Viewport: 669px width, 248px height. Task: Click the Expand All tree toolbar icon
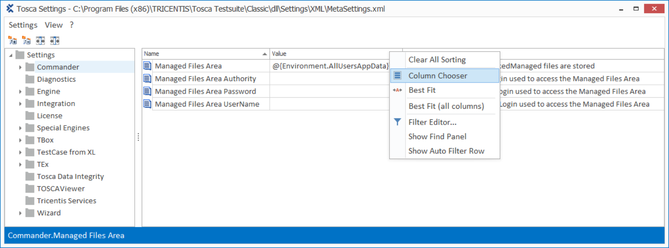pos(13,41)
